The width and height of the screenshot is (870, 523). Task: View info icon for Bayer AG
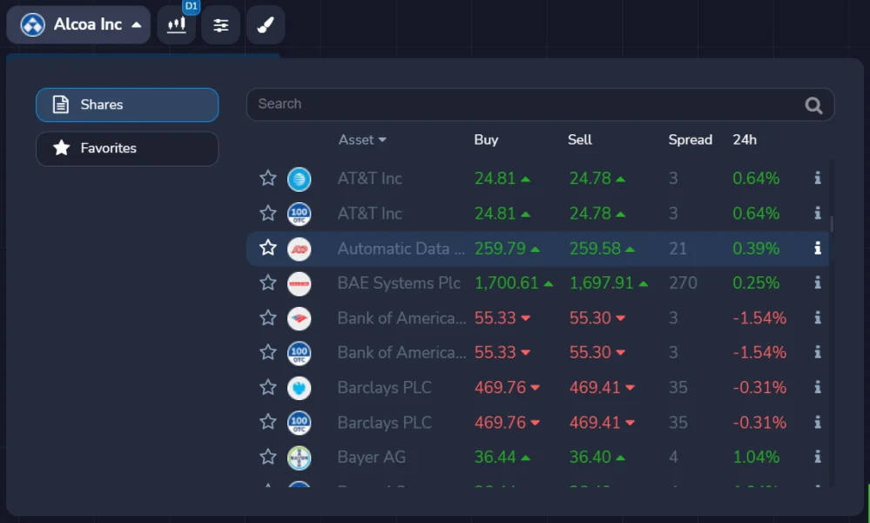point(817,457)
